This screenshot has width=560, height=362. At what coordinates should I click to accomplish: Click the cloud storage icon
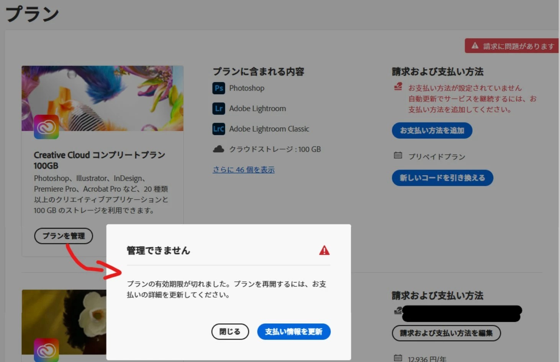(218, 149)
